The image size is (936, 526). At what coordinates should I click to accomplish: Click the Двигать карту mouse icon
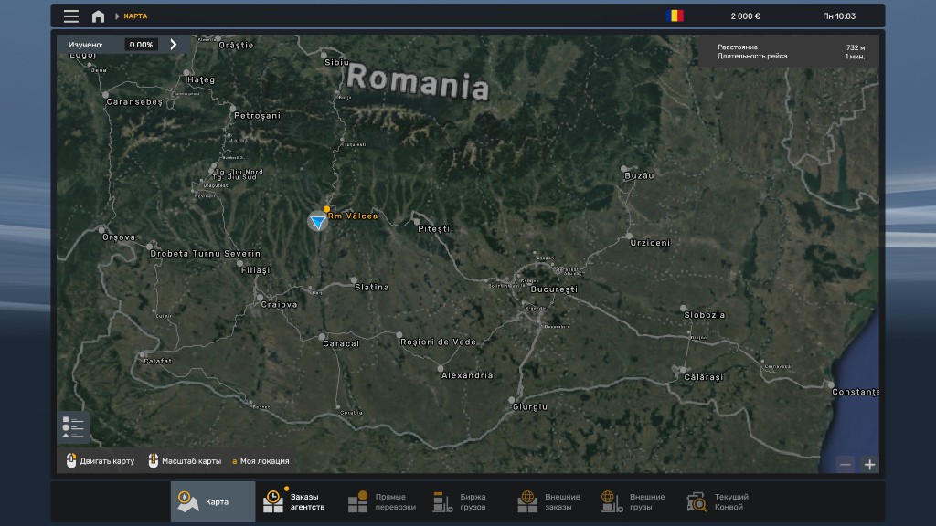71,460
